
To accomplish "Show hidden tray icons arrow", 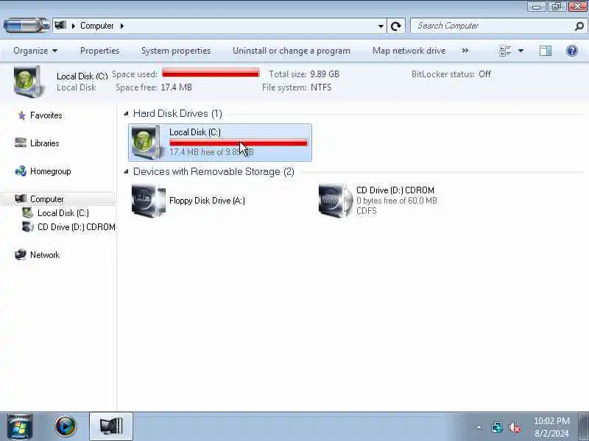I will [x=479, y=427].
